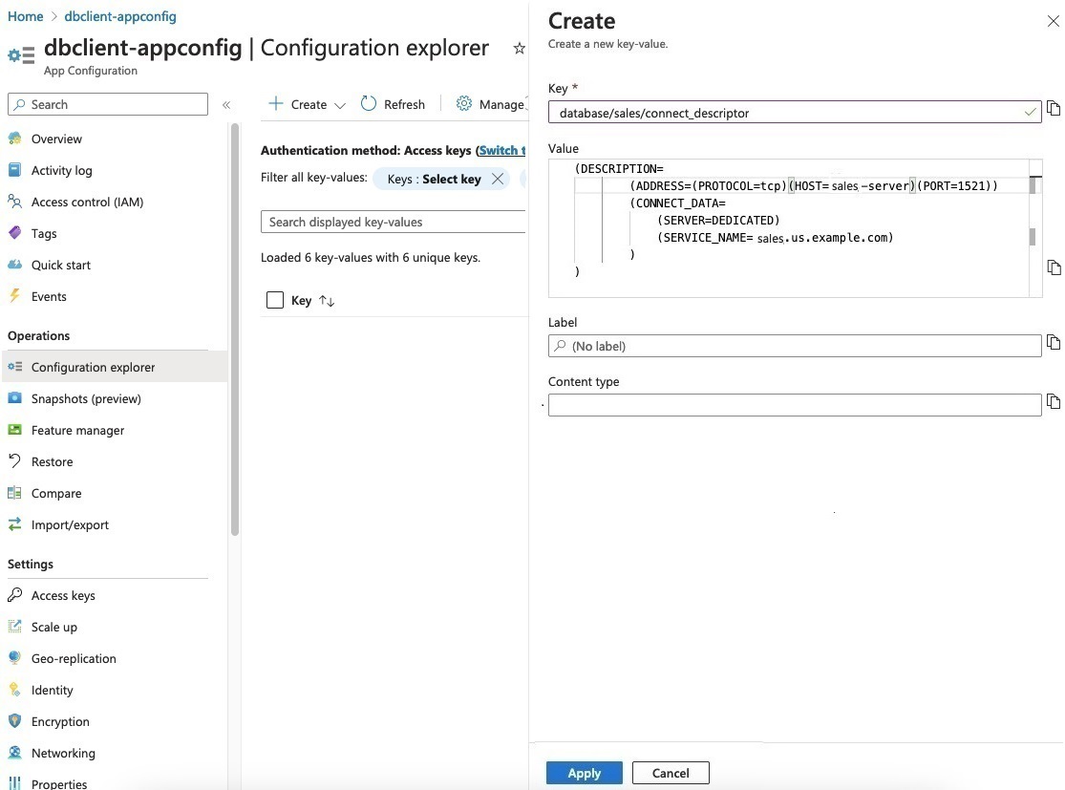Click the Apply button

(585, 773)
